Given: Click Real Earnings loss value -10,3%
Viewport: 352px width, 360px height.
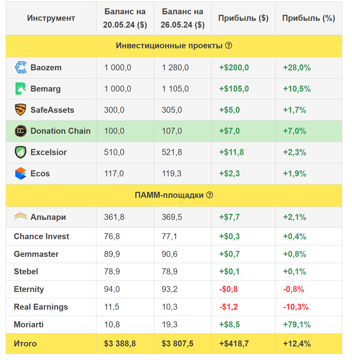Looking at the screenshot, I should point(296,307).
